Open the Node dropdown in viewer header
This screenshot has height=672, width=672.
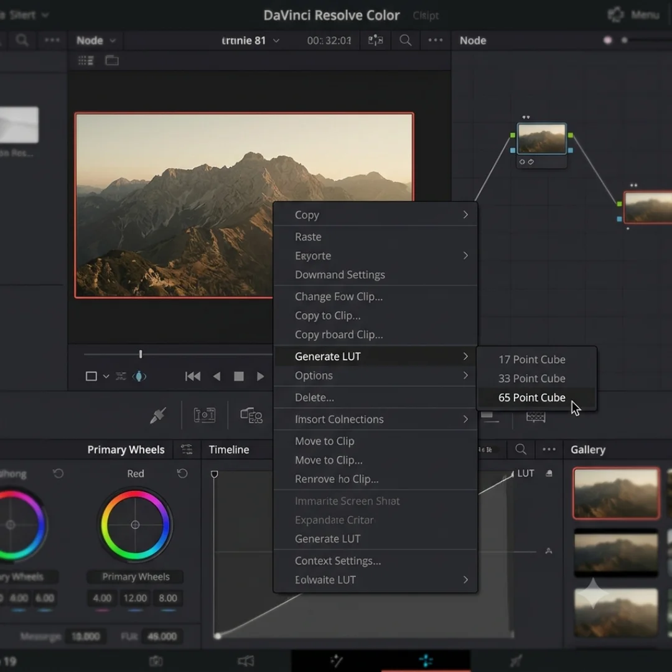[x=96, y=40]
